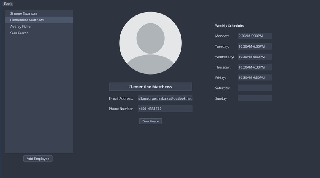
Task: Click the Thursday label
Action: tap(223, 67)
